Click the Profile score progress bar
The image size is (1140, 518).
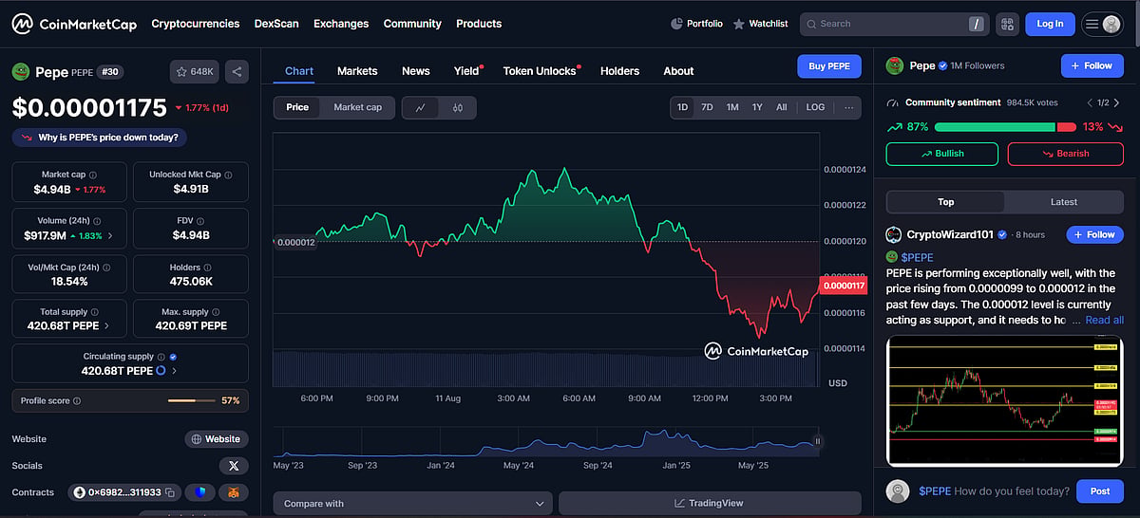coord(192,400)
